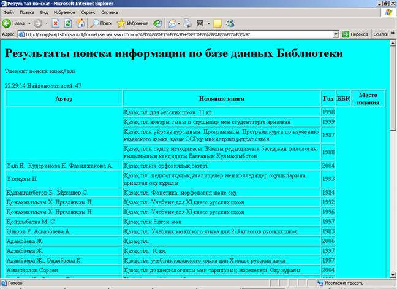Click Windows flag logo throbber
This screenshot has height=289, width=397.
pyautogui.click(x=388, y=12)
